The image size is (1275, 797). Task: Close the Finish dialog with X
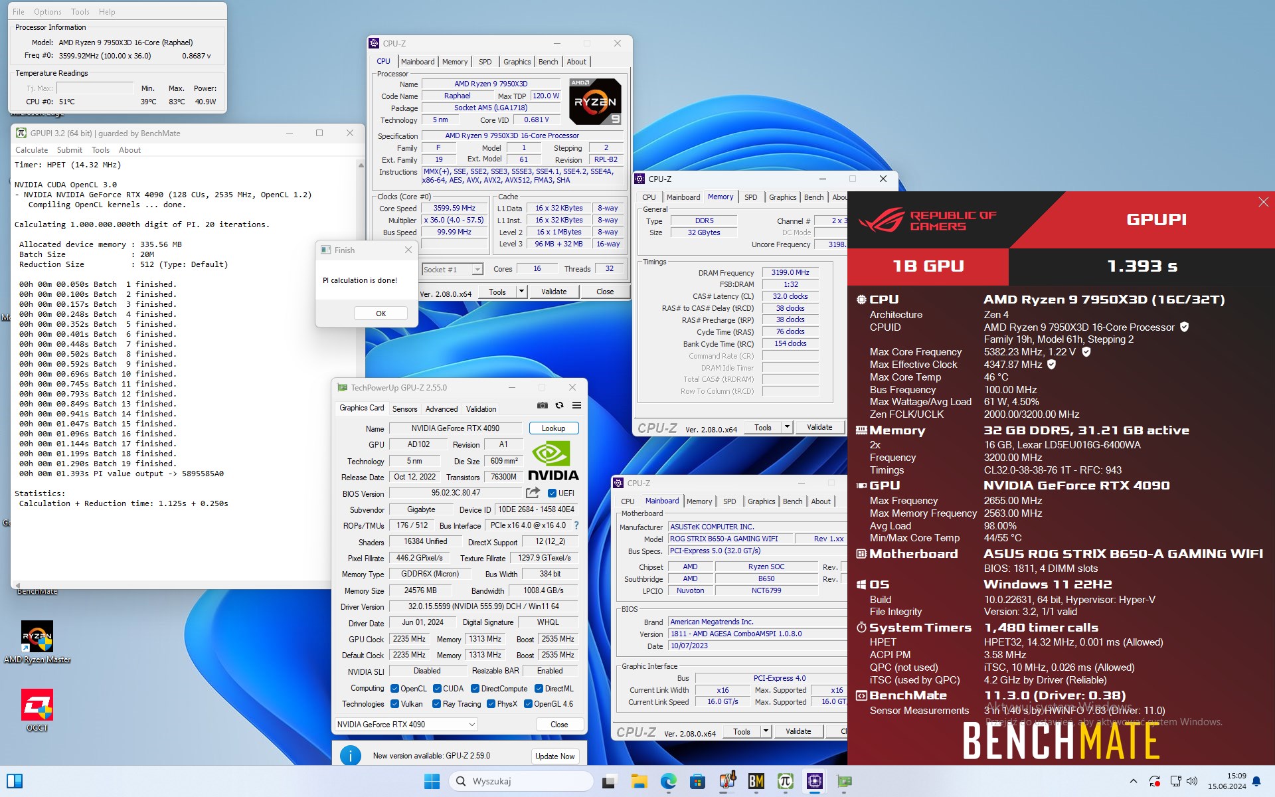coord(408,250)
